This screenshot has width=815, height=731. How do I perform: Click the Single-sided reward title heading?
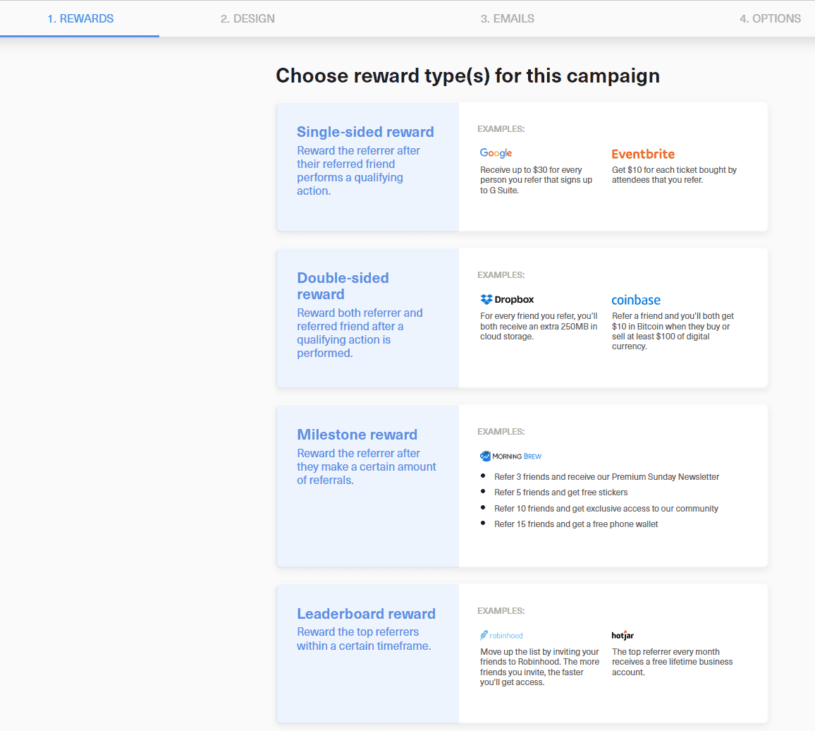[365, 132]
